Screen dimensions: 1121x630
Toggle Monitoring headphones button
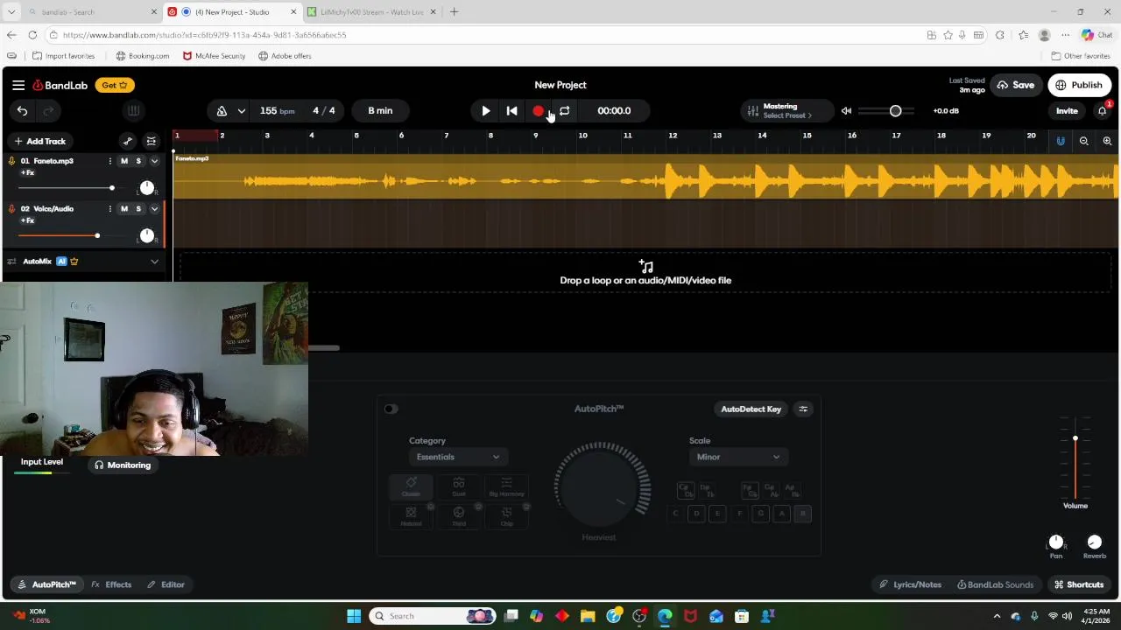[x=123, y=465]
